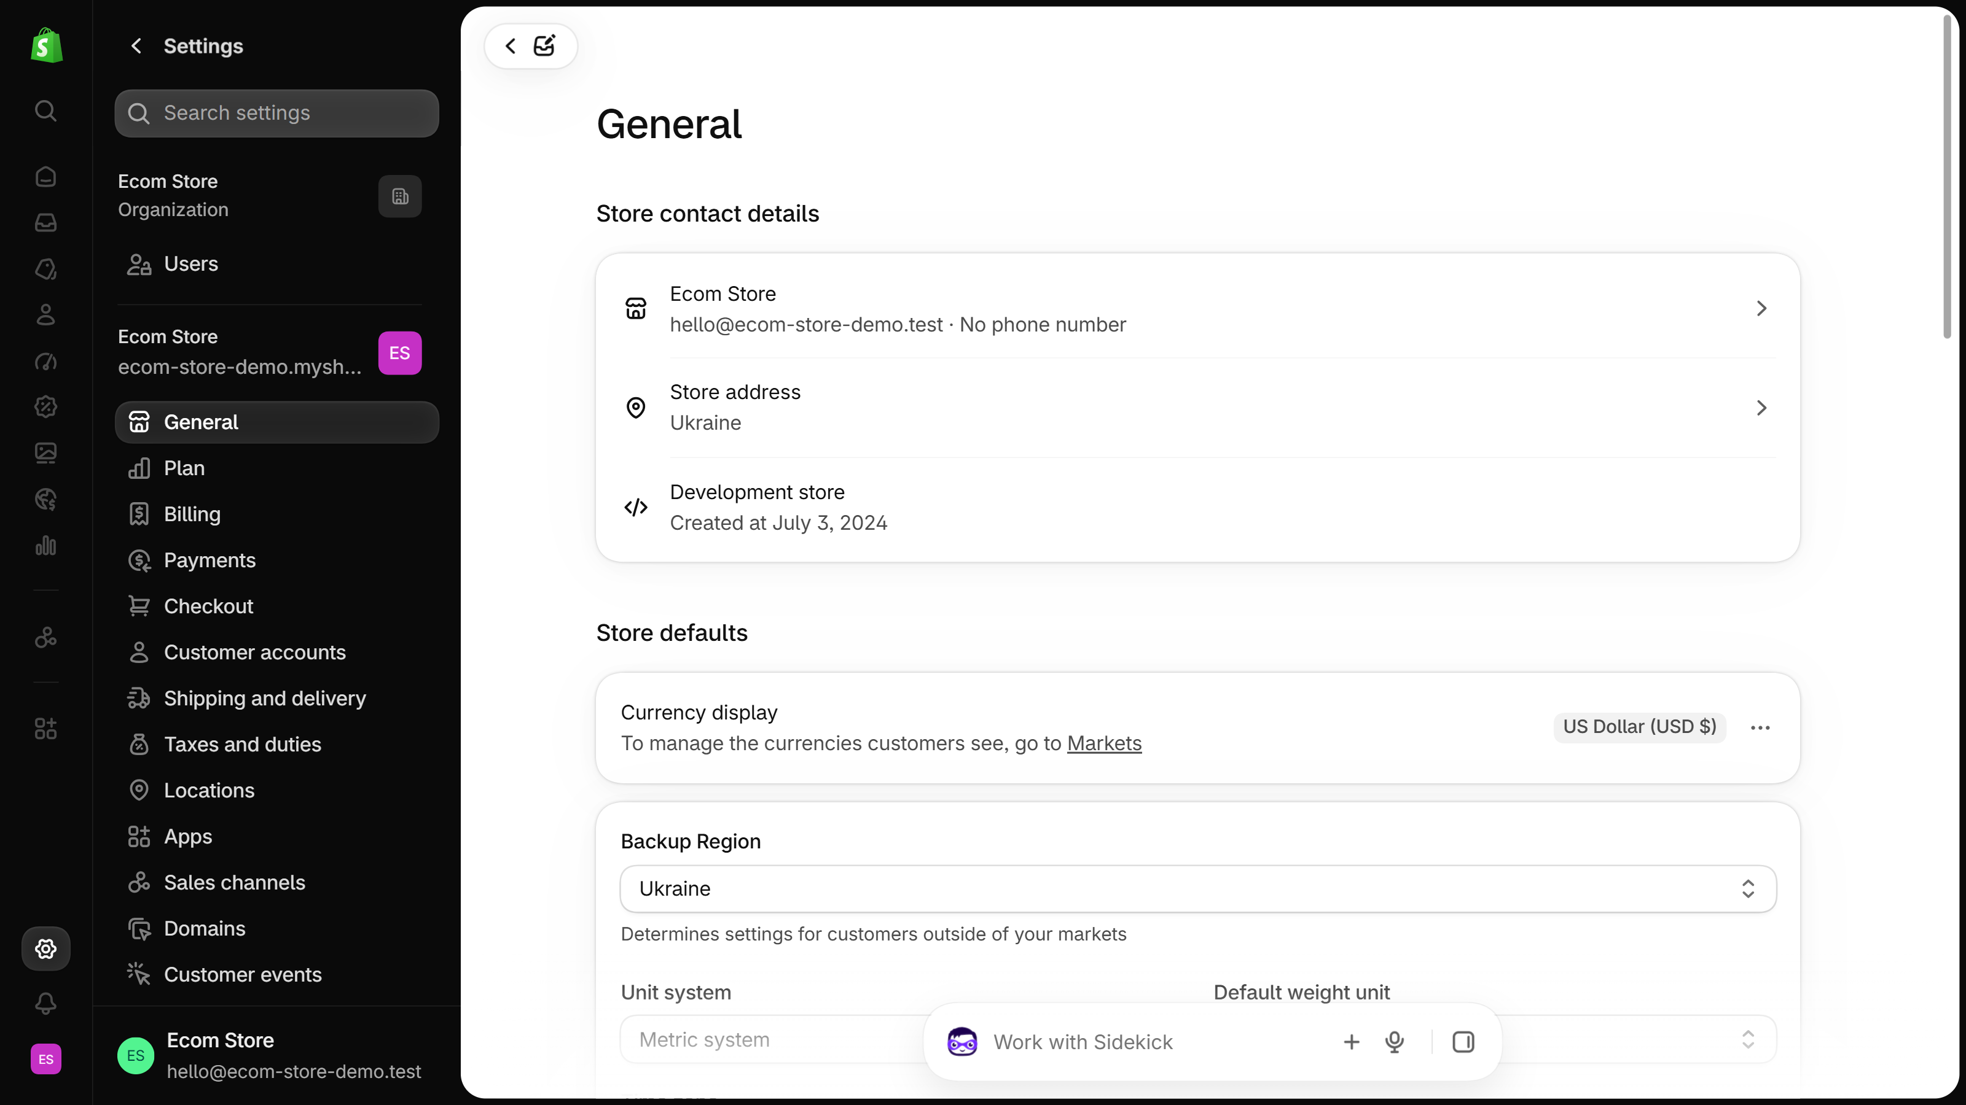Screen dimensions: 1966x1105
Task: Open Content image icon in left rail
Action: coord(46,453)
